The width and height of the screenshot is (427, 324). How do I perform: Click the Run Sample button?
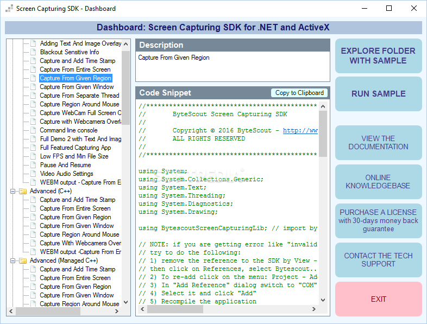[379, 94]
